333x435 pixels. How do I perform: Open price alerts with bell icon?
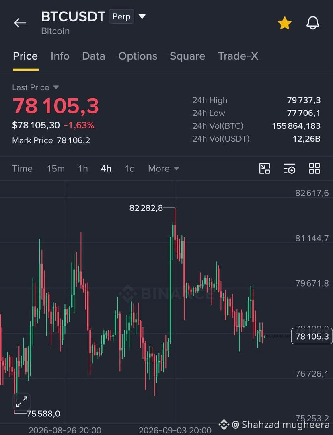click(313, 23)
